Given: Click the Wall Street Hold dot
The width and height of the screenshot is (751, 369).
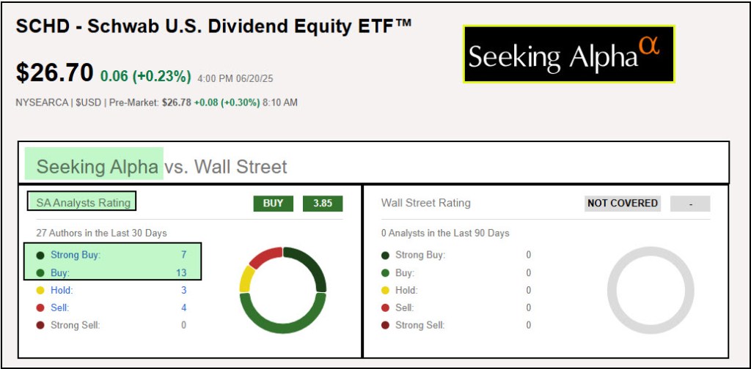Looking at the screenshot, I should [385, 291].
